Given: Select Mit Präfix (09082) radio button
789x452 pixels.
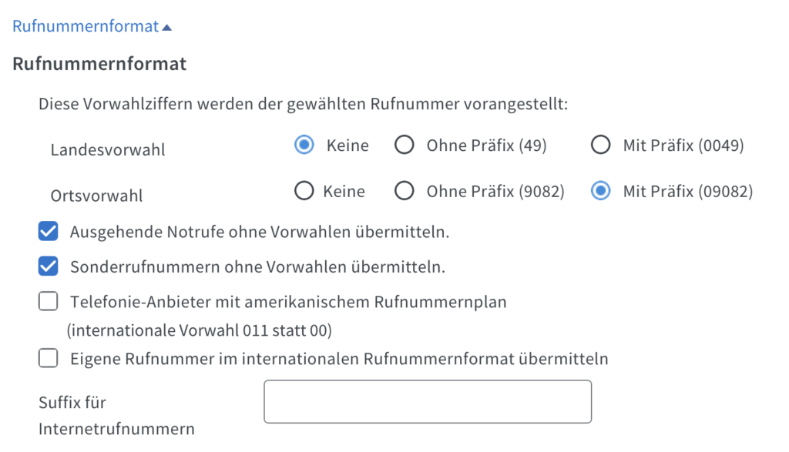Looking at the screenshot, I should [601, 191].
